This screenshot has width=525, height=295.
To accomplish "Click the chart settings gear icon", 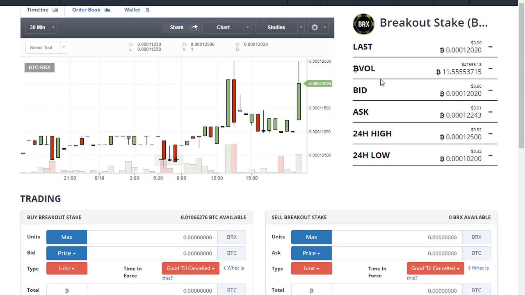I will click(x=315, y=27).
